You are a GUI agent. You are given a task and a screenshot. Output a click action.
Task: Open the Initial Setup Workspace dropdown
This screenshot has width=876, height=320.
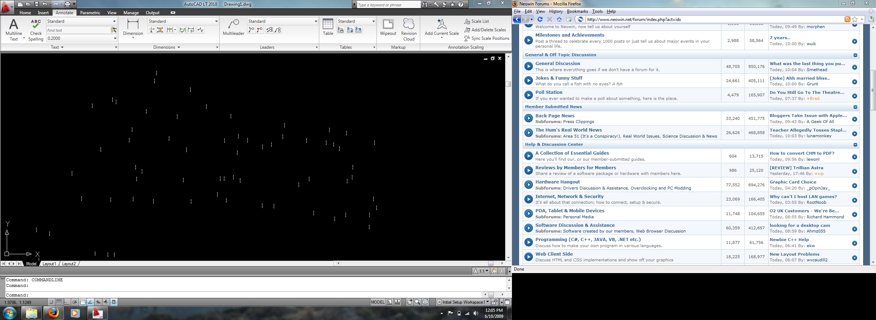click(463, 302)
